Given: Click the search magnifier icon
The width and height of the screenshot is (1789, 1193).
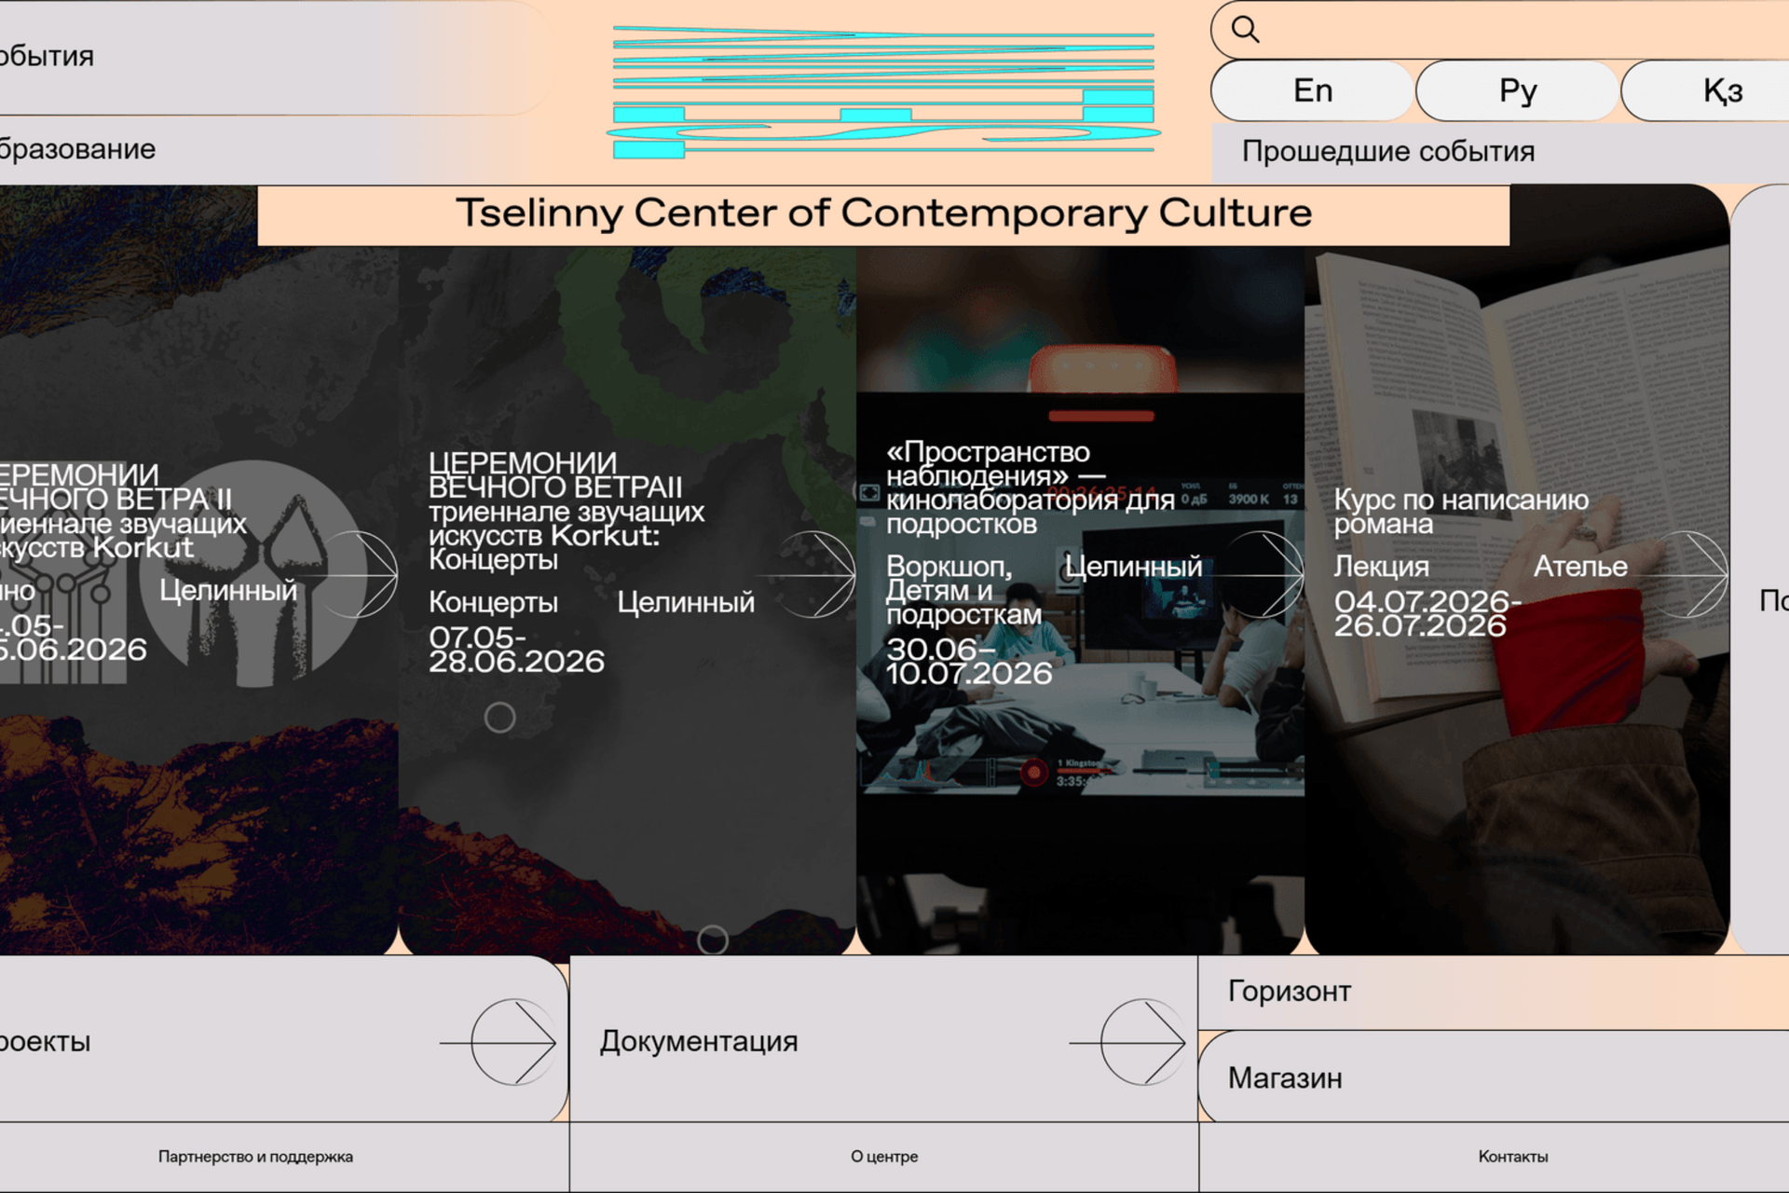Looking at the screenshot, I should click(x=1245, y=30).
